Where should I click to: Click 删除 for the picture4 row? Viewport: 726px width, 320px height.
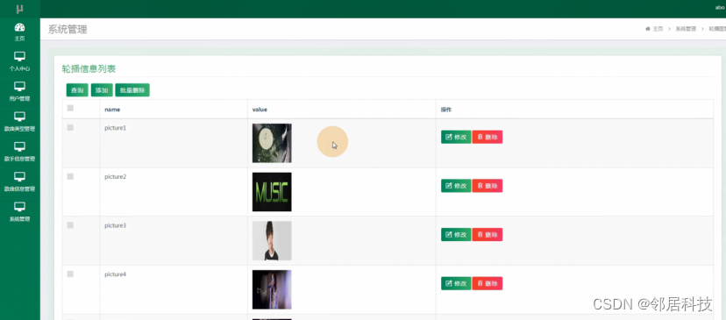coord(488,283)
